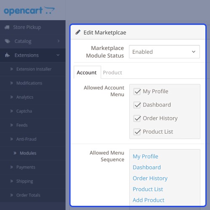Click the OpenCart logo
The image size is (210, 210).
tap(29, 10)
